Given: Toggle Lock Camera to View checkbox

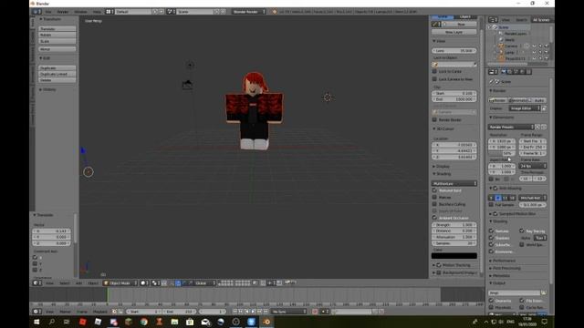Looking at the screenshot, I should point(434,79).
